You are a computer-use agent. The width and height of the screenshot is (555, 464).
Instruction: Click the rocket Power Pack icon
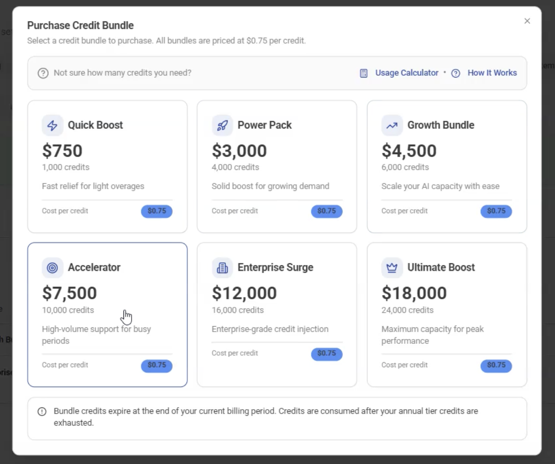(x=222, y=125)
